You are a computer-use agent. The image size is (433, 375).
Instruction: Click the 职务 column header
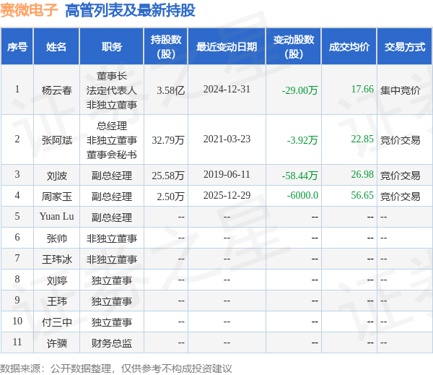(112, 47)
